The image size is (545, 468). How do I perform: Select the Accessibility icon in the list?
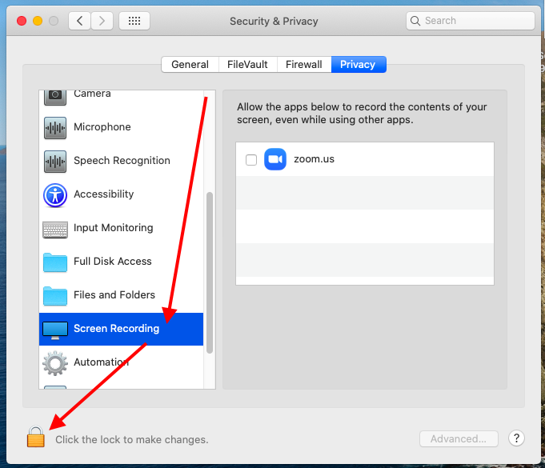pos(55,194)
